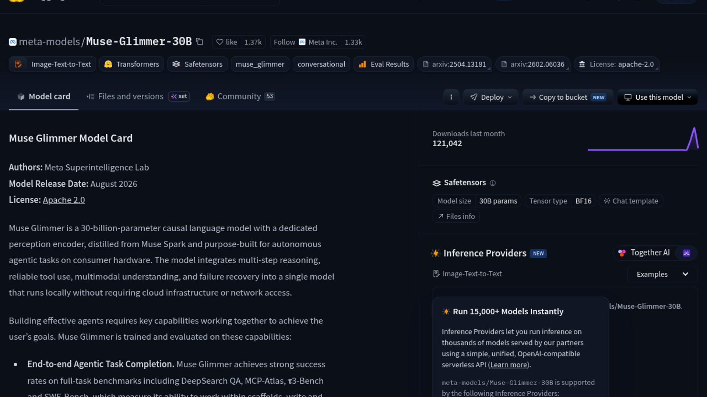Expand the Use this model dropdown
The width and height of the screenshot is (707, 397).
[x=657, y=97]
